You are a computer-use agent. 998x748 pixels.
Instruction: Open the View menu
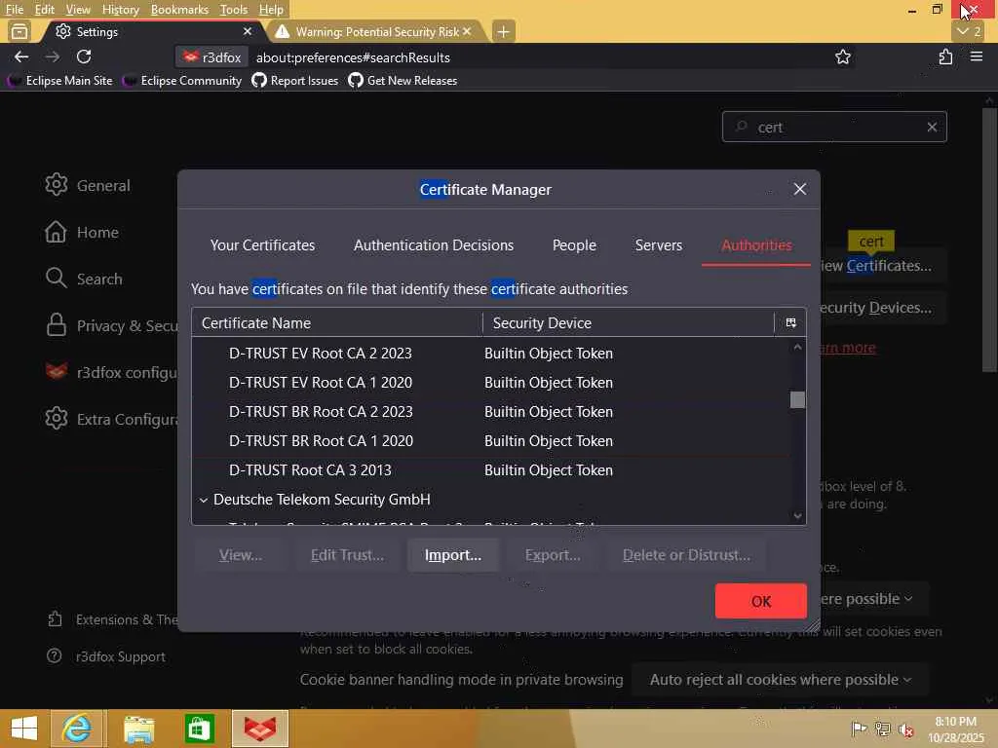78,10
